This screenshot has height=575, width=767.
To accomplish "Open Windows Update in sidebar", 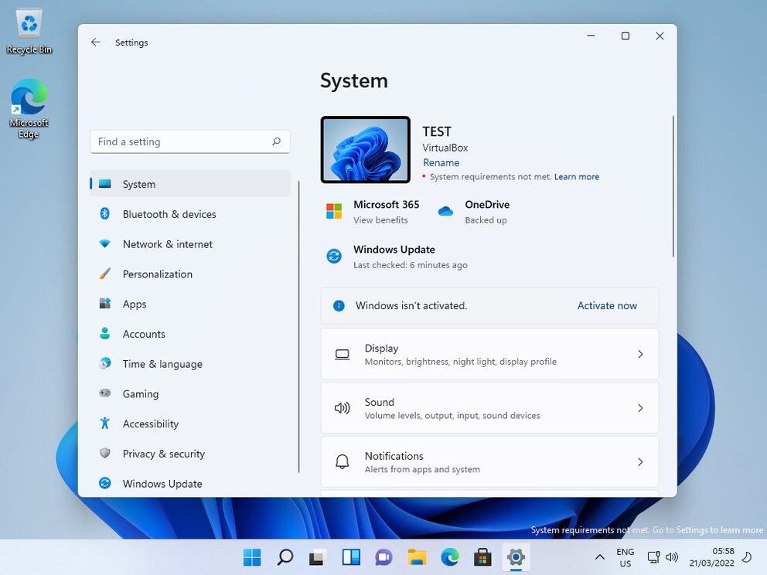I will 190,483.
